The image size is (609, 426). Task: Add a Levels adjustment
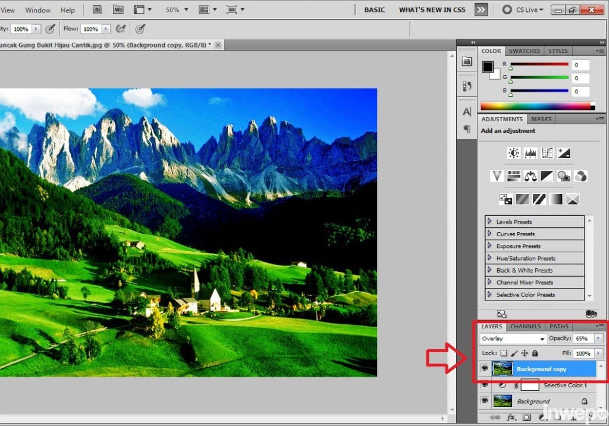click(530, 153)
